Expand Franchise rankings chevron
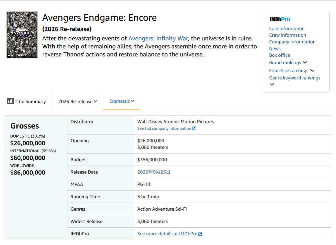 pos(312,70)
